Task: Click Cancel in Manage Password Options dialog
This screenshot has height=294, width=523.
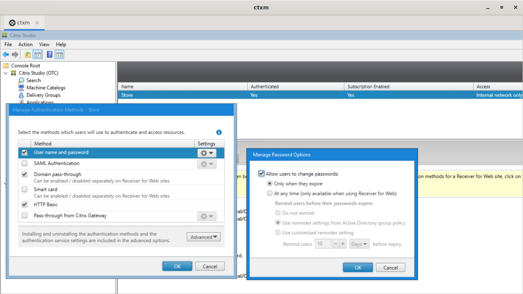Action: (x=390, y=268)
